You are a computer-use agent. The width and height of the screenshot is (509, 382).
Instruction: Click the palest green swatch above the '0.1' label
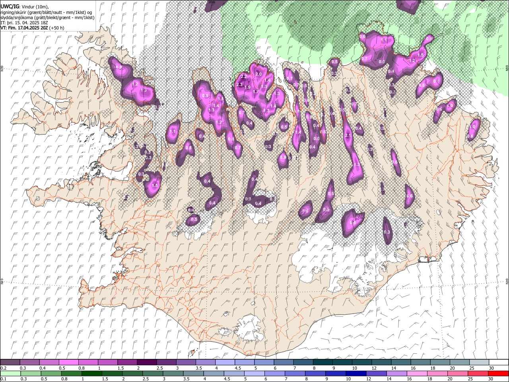point(10,374)
